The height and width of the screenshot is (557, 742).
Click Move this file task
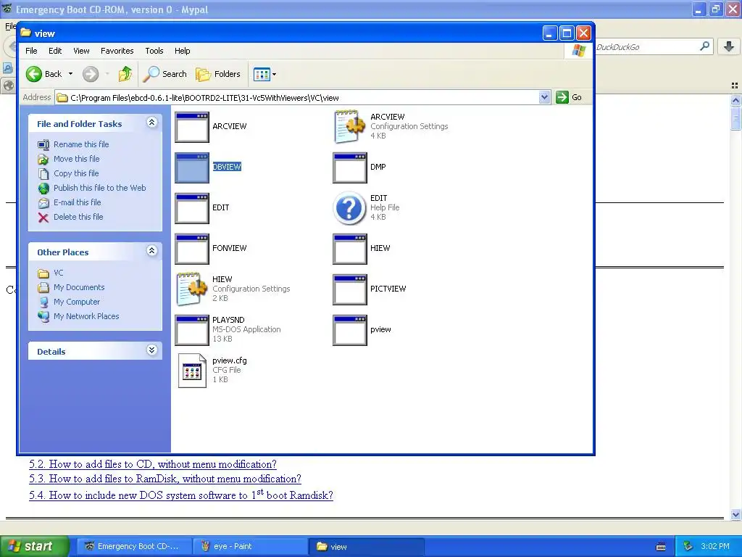pyautogui.click(x=76, y=159)
